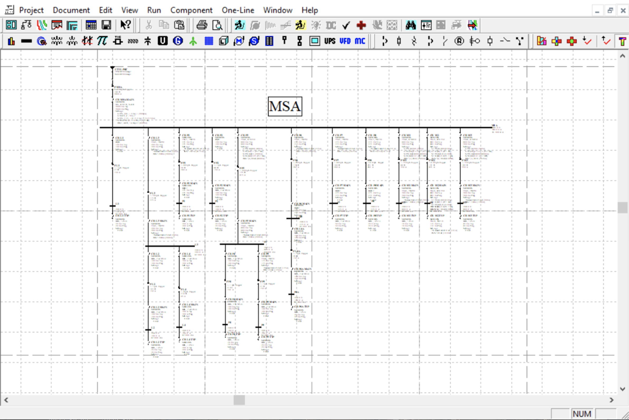629x420 pixels.
Task: Select the black bus bar component tool
Action: pos(26,41)
